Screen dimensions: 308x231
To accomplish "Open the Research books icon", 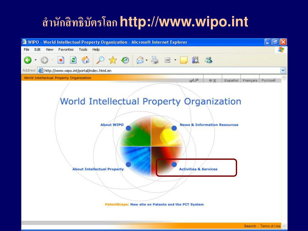I will pyautogui.click(x=196, y=60).
